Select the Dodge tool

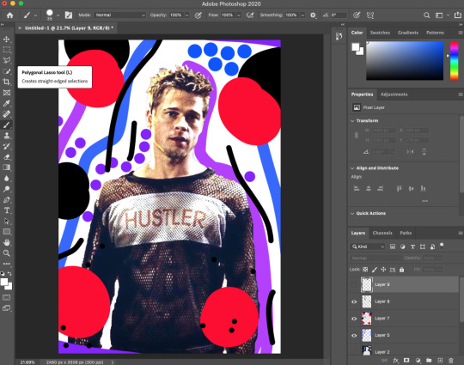click(x=7, y=189)
